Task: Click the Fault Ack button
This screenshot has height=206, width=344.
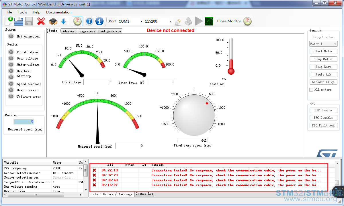Action: click(x=323, y=75)
